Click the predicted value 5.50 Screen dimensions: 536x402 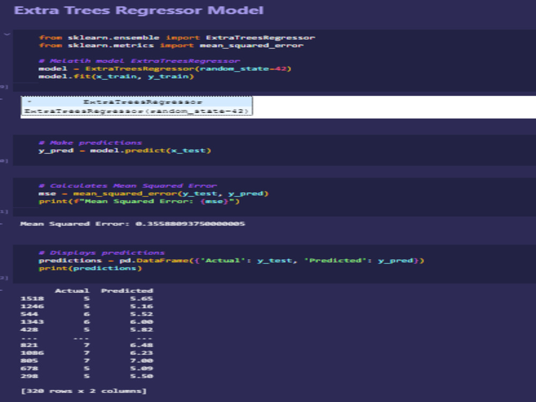pos(142,376)
